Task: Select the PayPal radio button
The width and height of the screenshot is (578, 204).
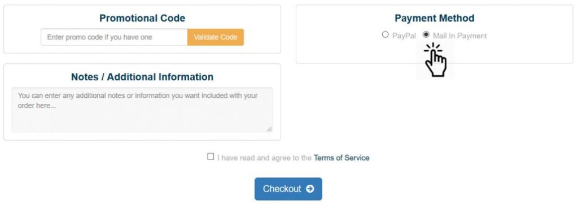Action: 385,34
